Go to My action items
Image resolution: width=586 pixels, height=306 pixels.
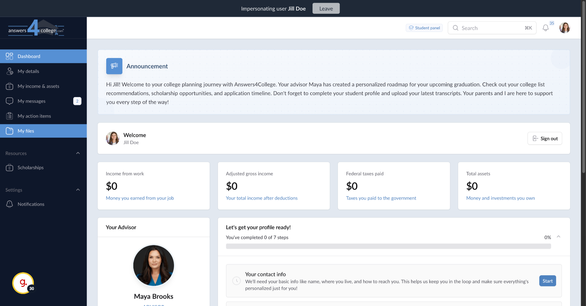(43, 116)
